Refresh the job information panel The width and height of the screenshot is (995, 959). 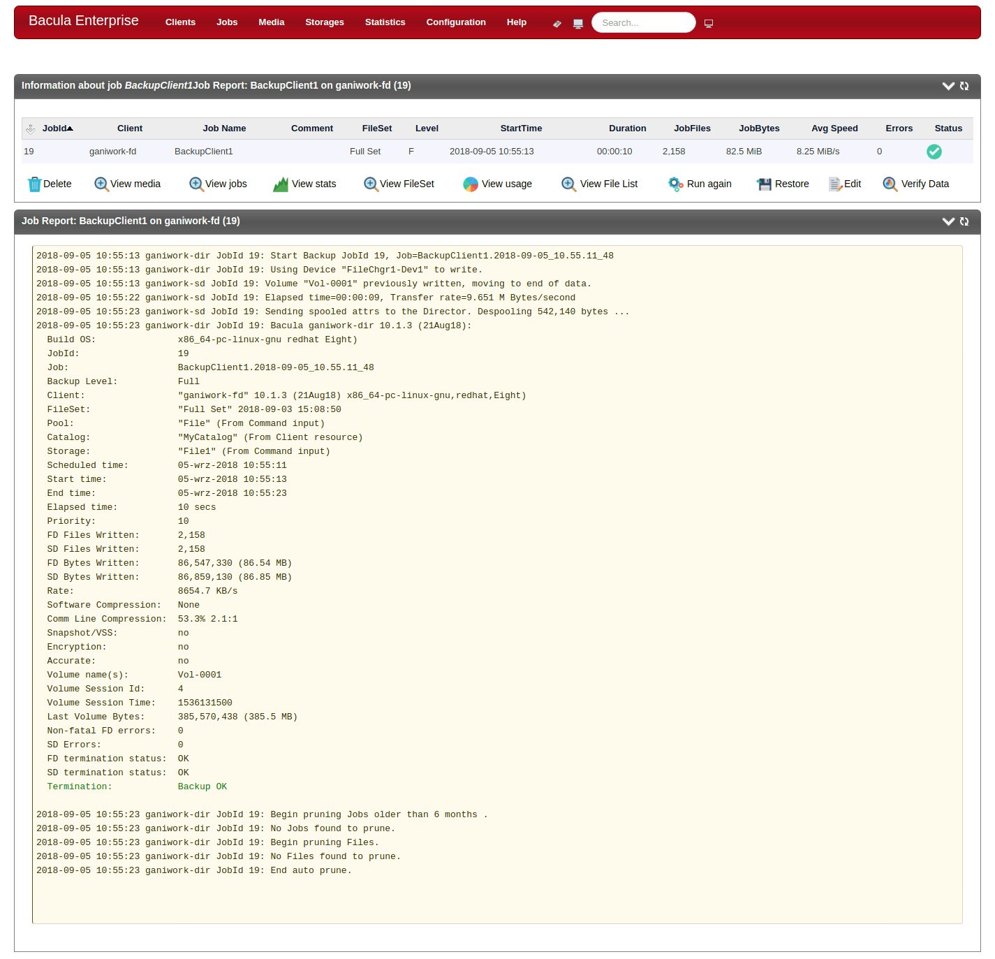point(964,86)
